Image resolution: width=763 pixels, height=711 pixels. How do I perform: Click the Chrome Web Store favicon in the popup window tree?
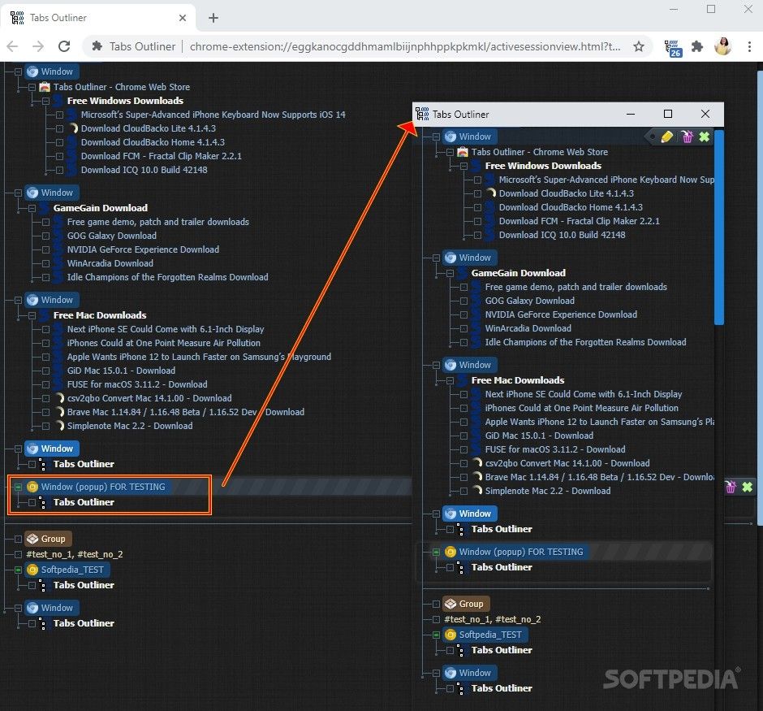pyautogui.click(x=463, y=152)
